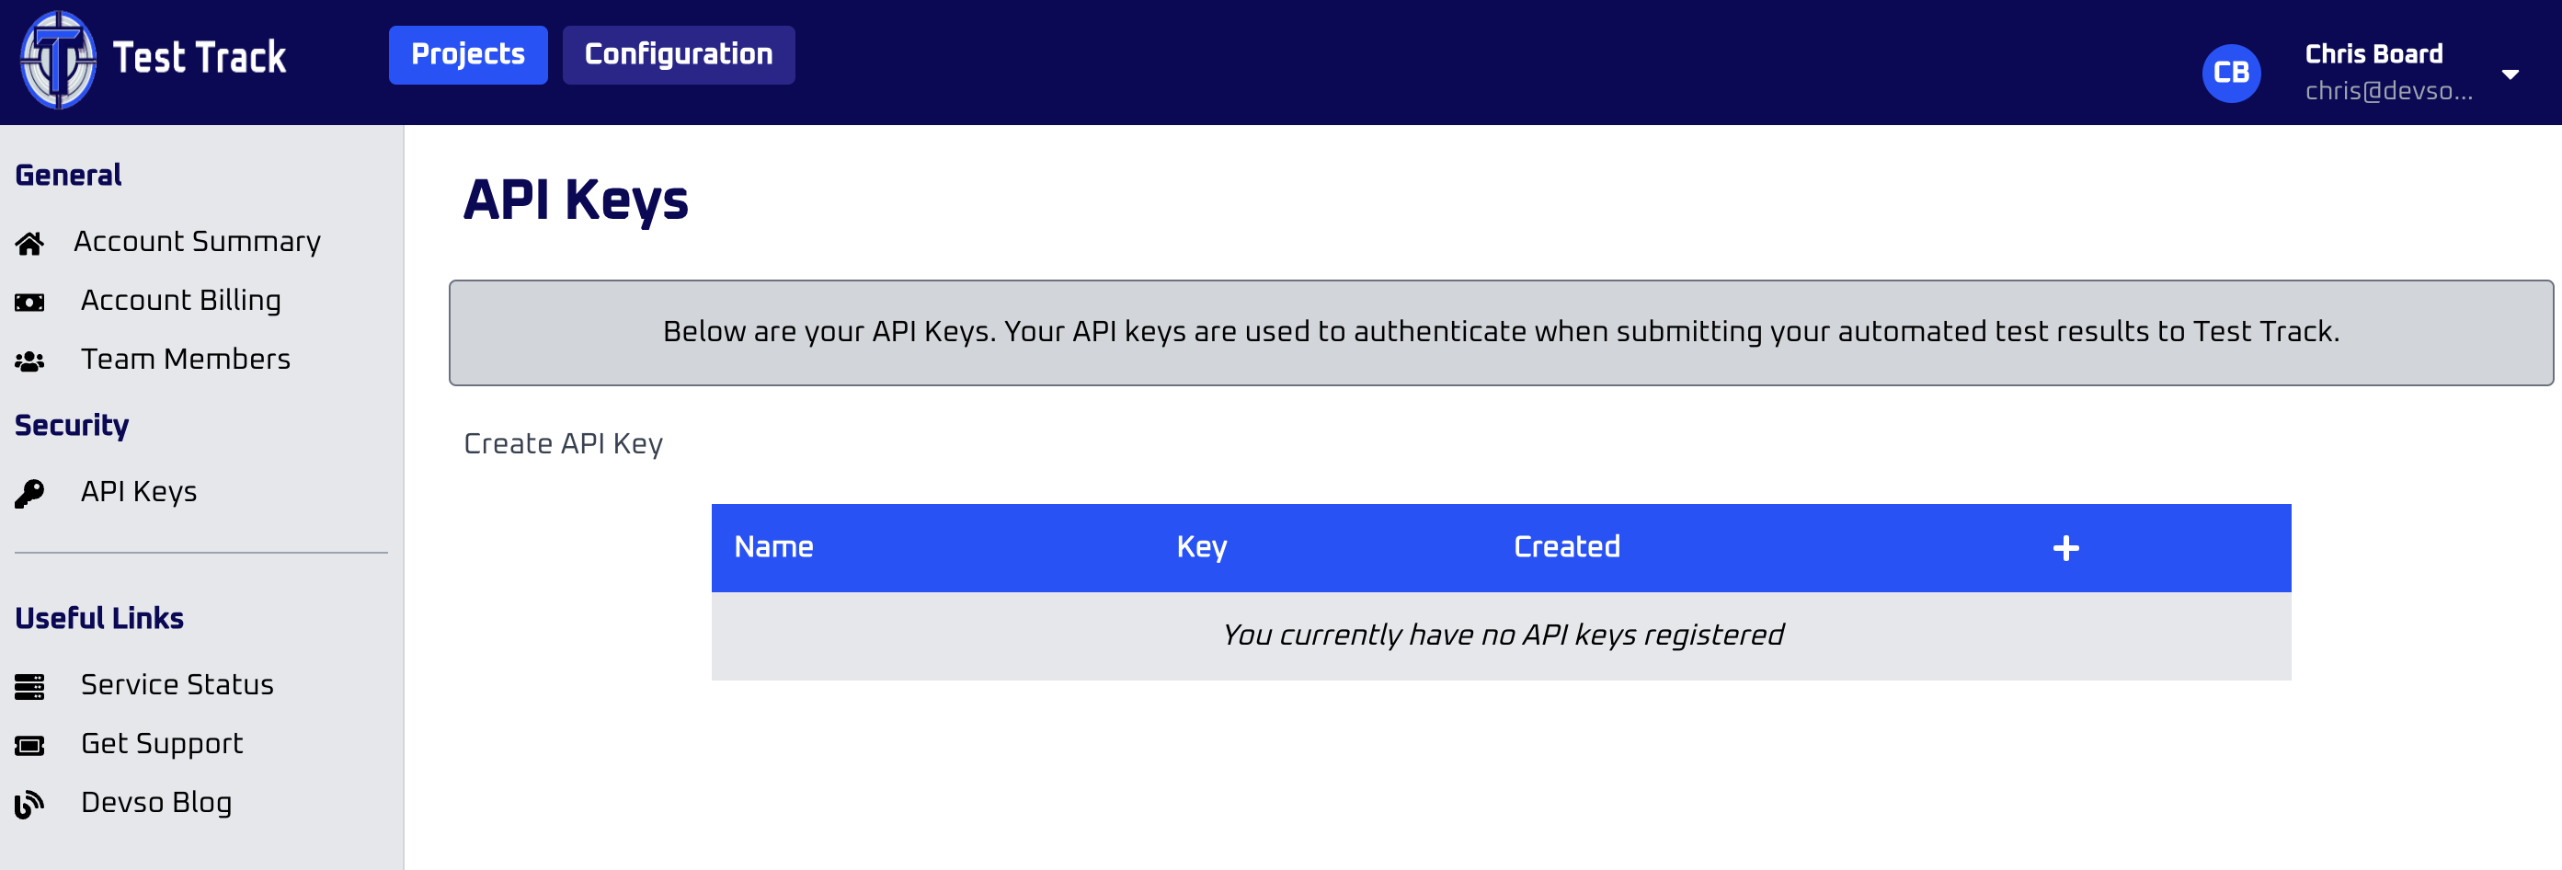Click the no API keys registered message
This screenshot has width=2562, height=870.
(x=1502, y=635)
